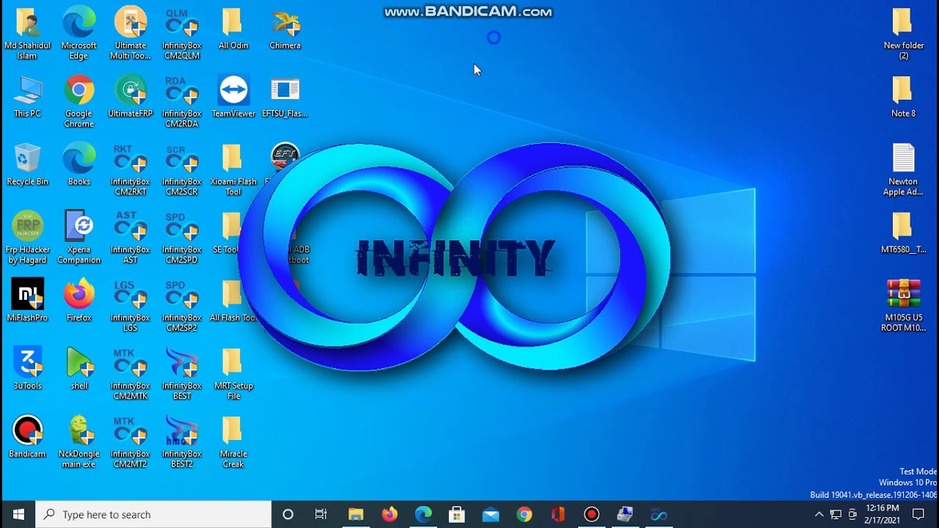
Task: Open the shell desktop shortcut
Action: 78,369
